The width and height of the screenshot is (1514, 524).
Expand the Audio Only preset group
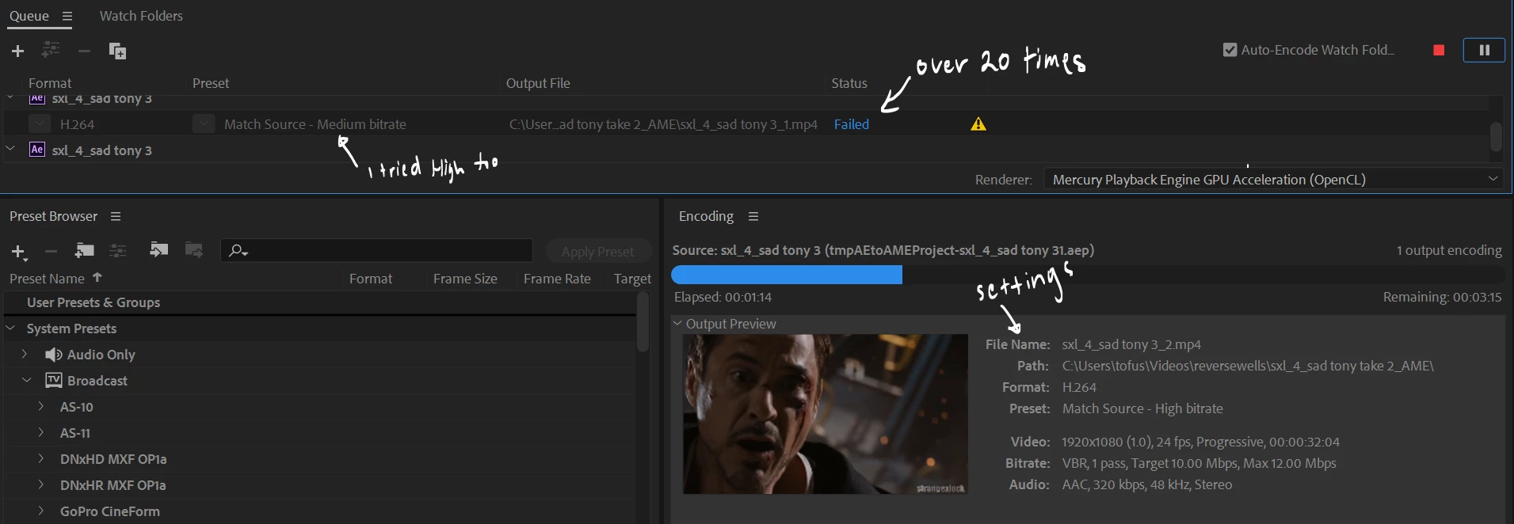pyautogui.click(x=25, y=354)
